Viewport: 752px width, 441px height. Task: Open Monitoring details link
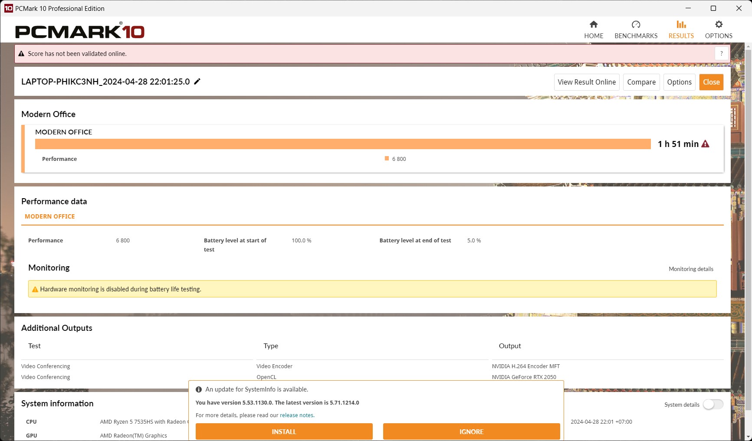pyautogui.click(x=691, y=269)
